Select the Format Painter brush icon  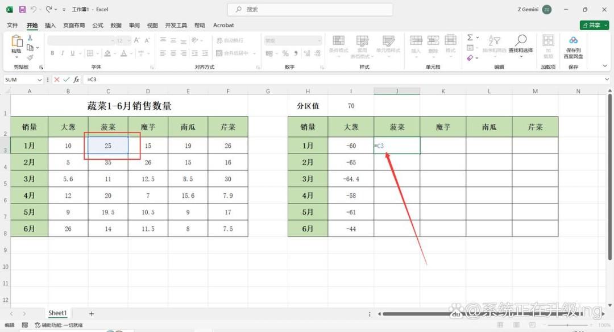pyautogui.click(x=30, y=57)
